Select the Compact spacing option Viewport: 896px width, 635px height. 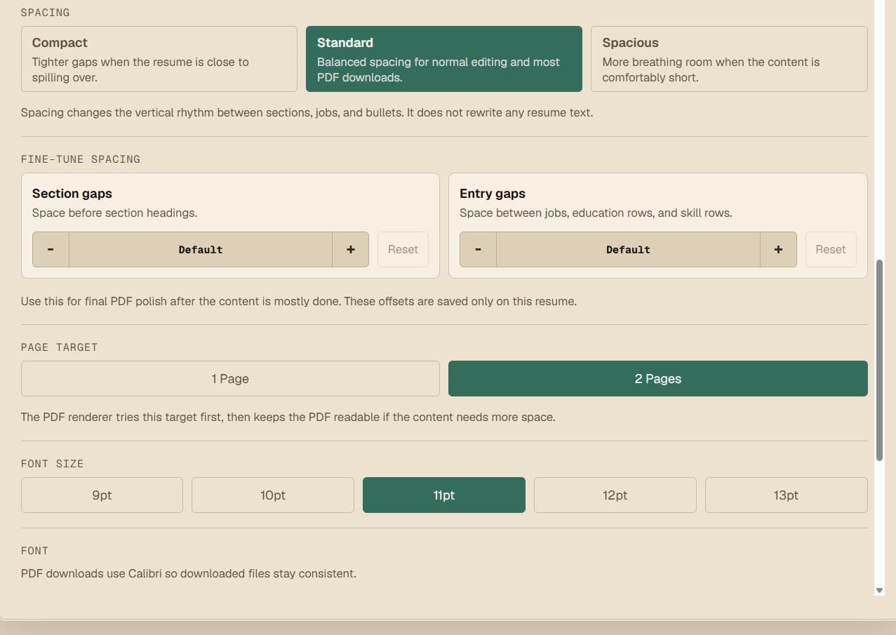(x=159, y=59)
